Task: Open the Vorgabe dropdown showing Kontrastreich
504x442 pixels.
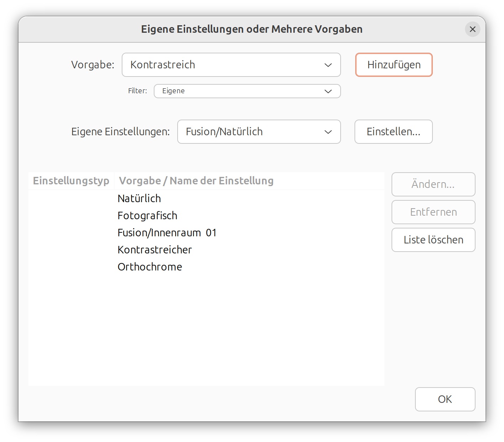Action: click(x=231, y=65)
